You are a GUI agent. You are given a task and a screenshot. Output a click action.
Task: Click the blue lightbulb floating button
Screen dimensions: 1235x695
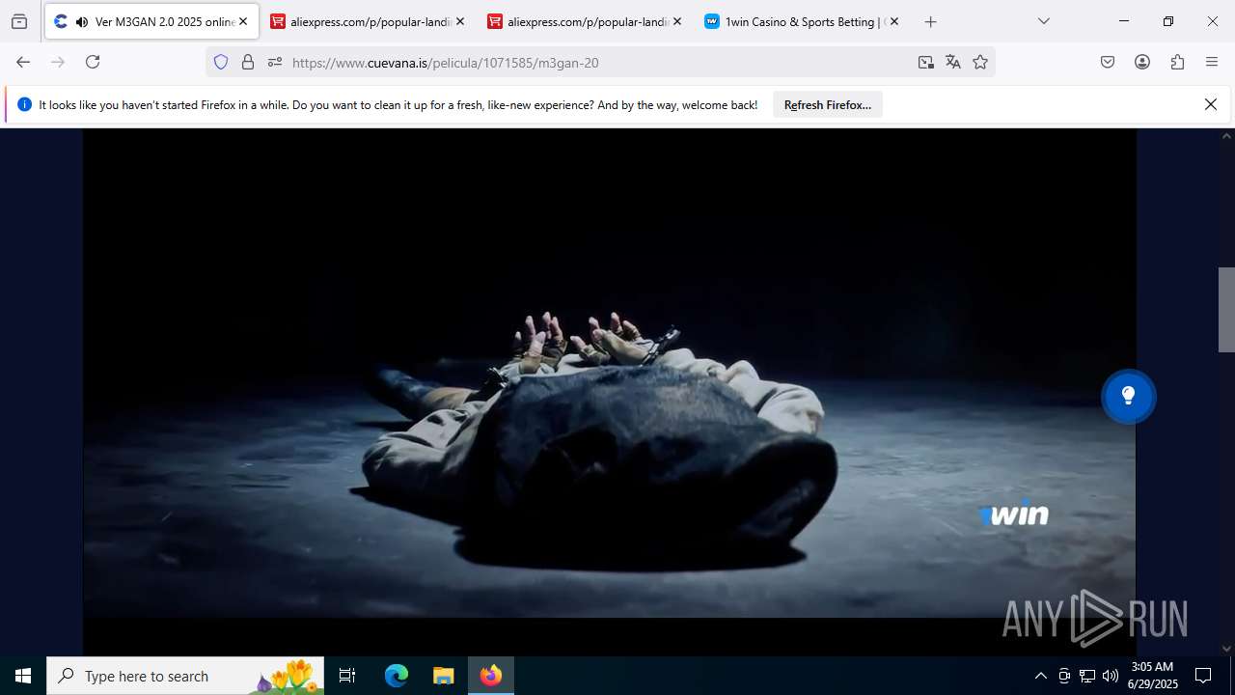tap(1129, 396)
